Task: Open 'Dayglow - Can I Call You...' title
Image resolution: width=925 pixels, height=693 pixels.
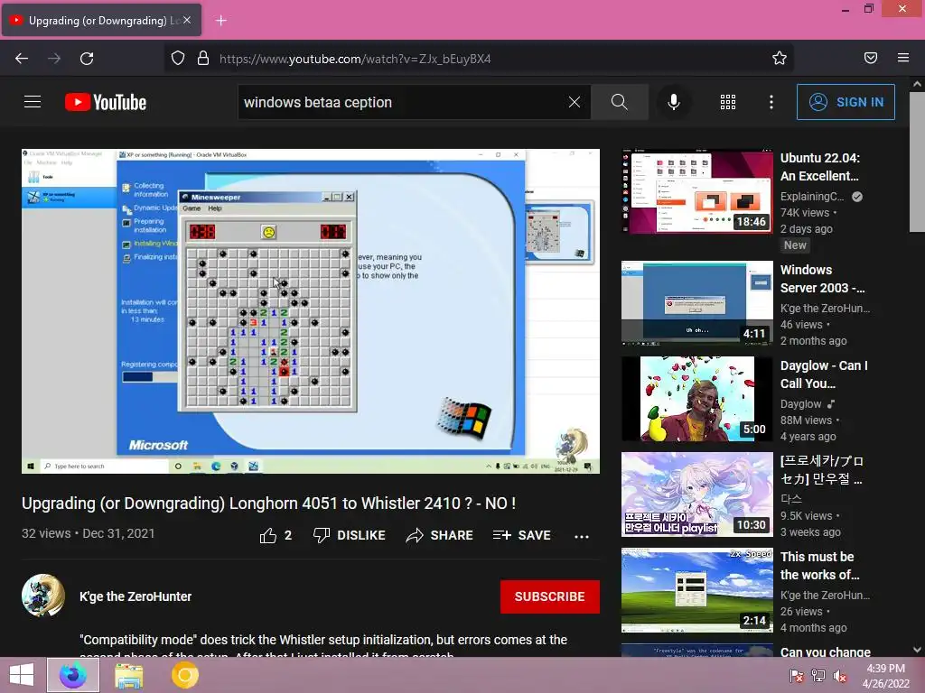Action: click(x=824, y=374)
